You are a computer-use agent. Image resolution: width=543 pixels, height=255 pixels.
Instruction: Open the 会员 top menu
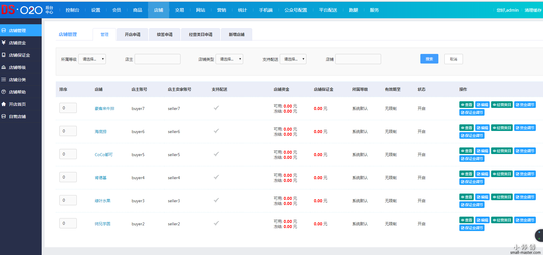click(117, 10)
